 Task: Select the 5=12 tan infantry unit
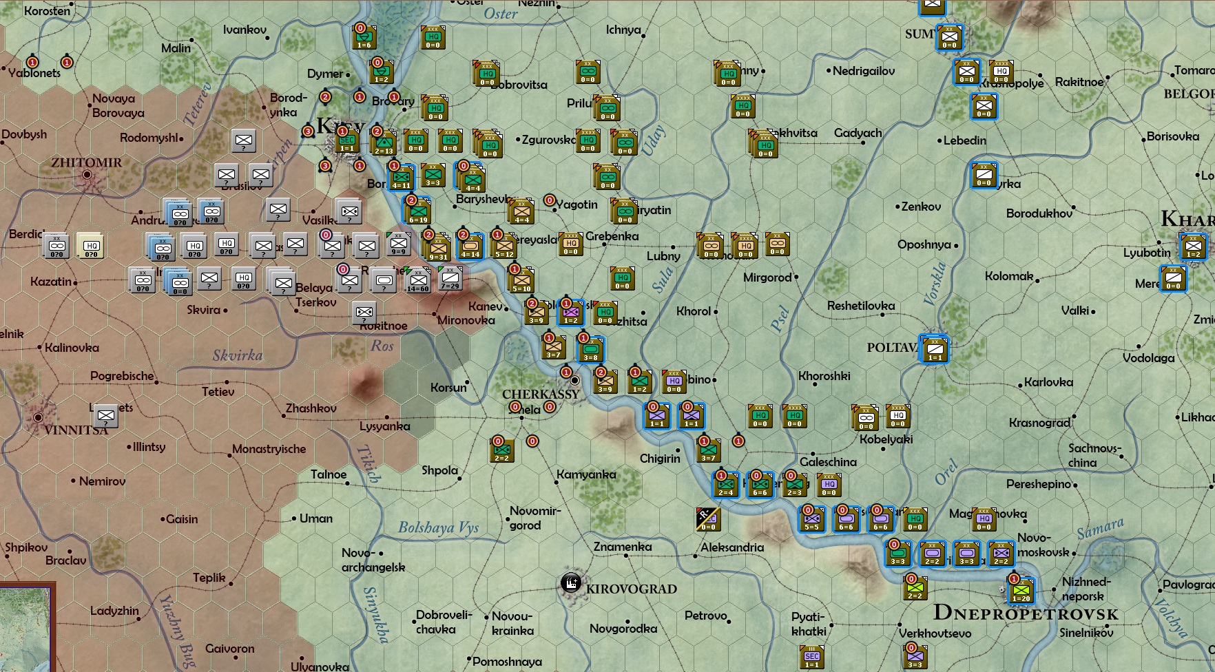(504, 246)
